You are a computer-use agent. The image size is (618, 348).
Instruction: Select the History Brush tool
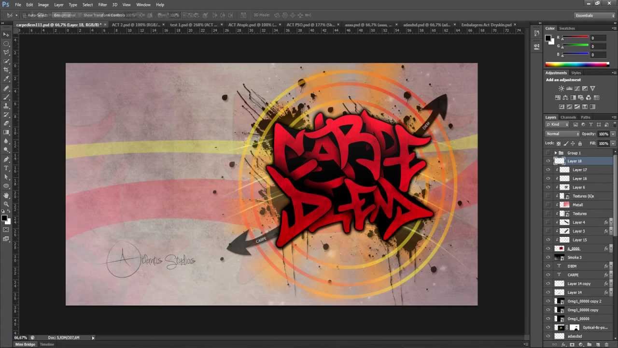pos(6,114)
